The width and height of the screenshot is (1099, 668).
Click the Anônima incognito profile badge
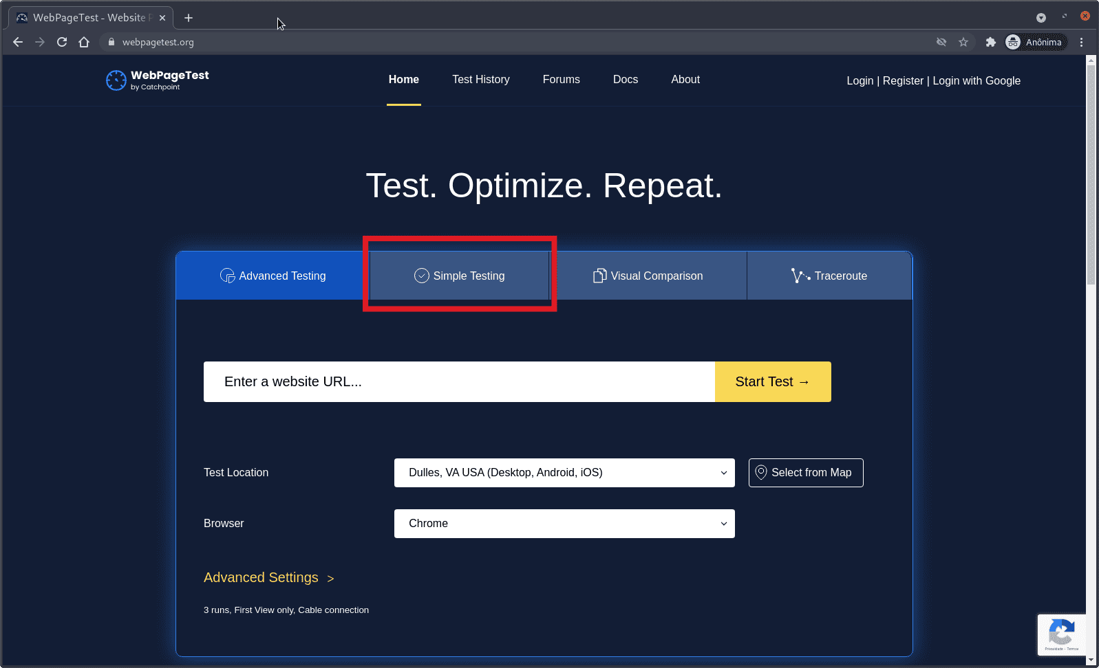1035,42
